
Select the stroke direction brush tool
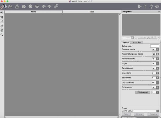(x=2, y=22)
